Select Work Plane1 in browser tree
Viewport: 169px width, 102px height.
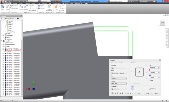(x=10, y=36)
